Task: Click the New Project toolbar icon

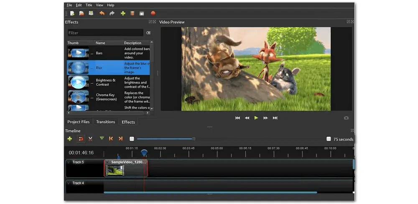Action: pos(72,13)
